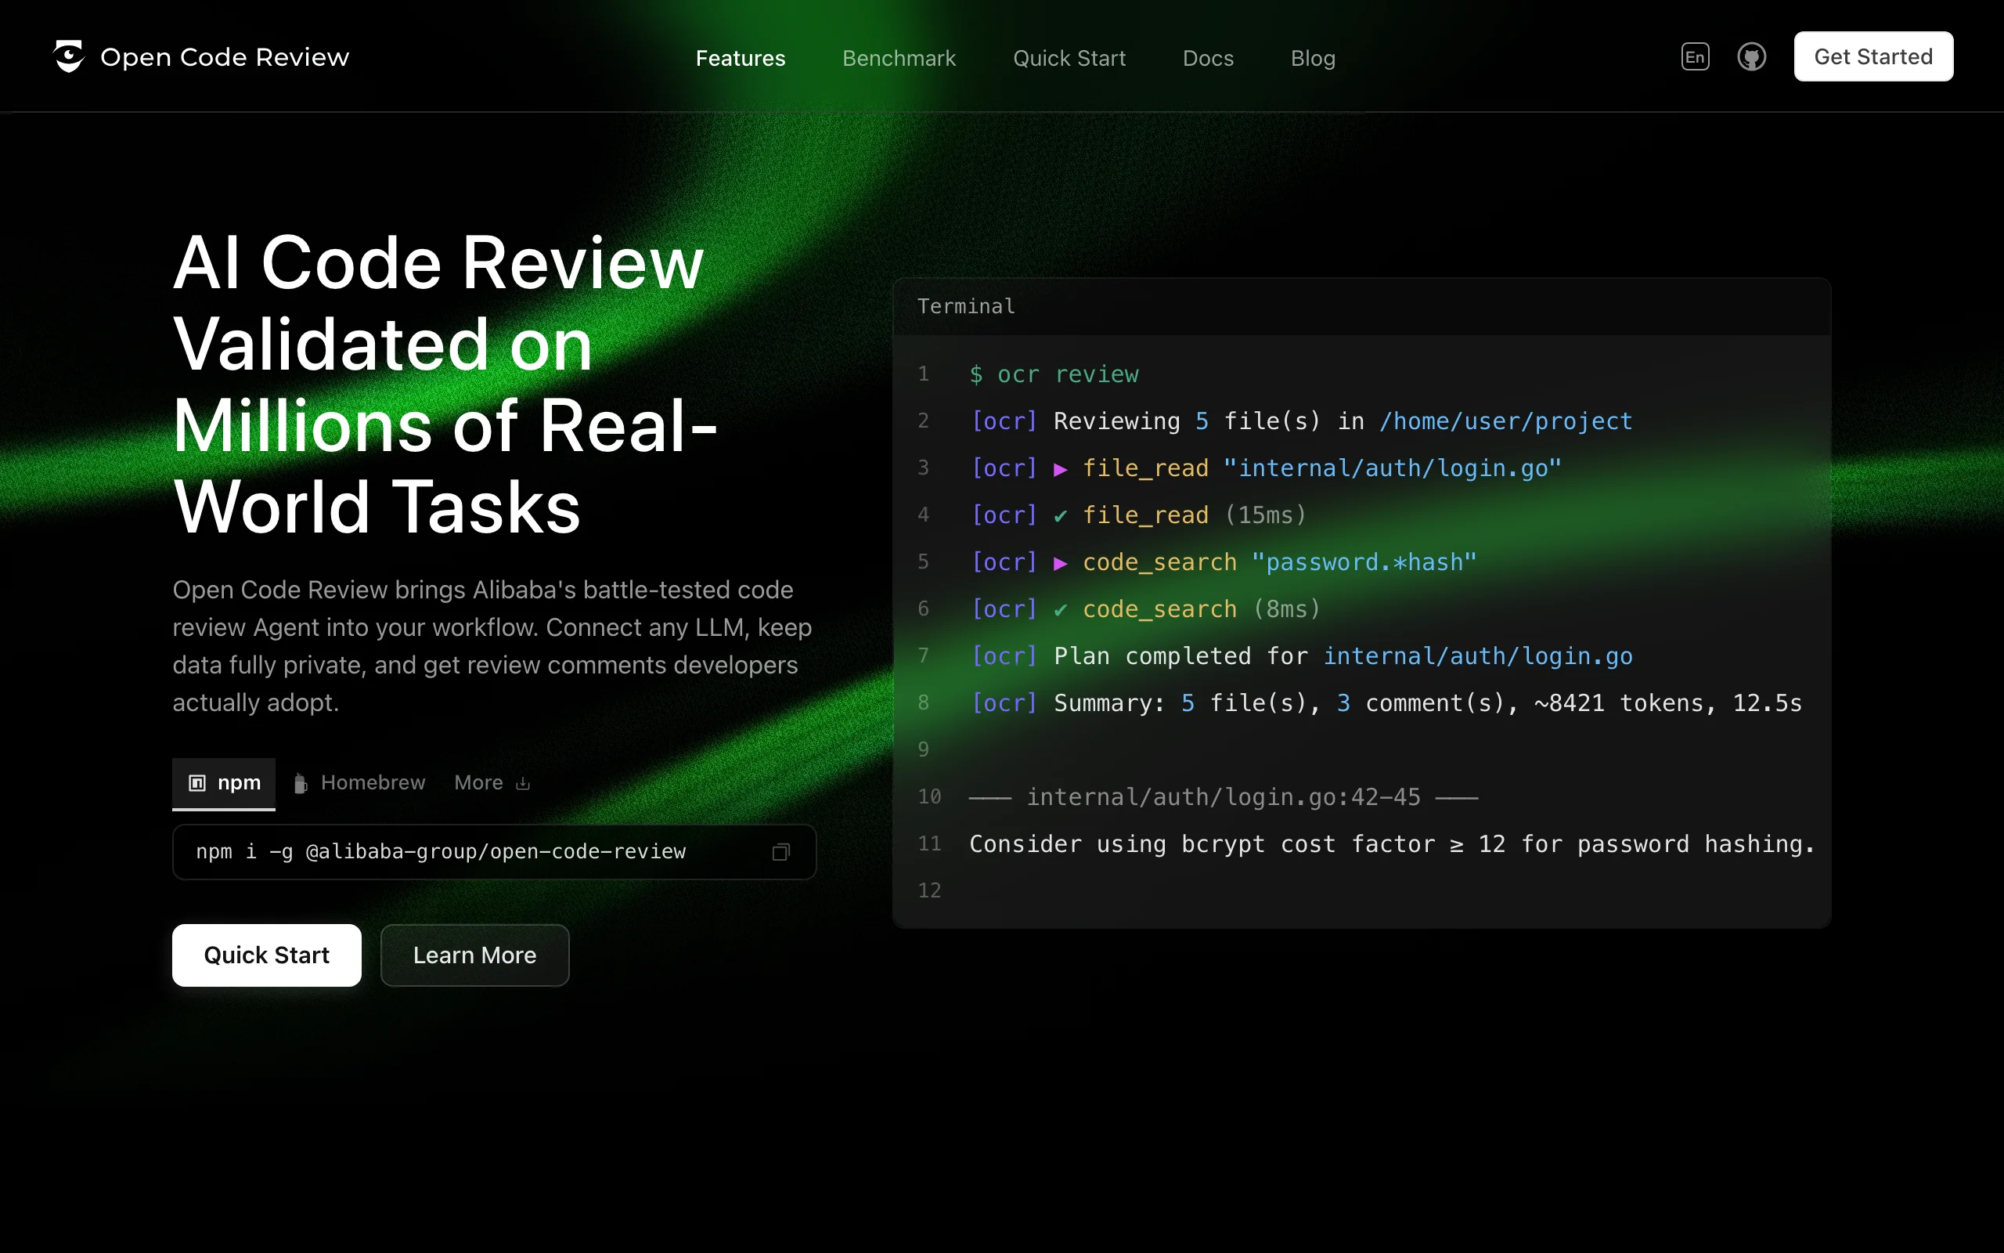Click the Summary line with ~8421 tokens

(x=1386, y=703)
